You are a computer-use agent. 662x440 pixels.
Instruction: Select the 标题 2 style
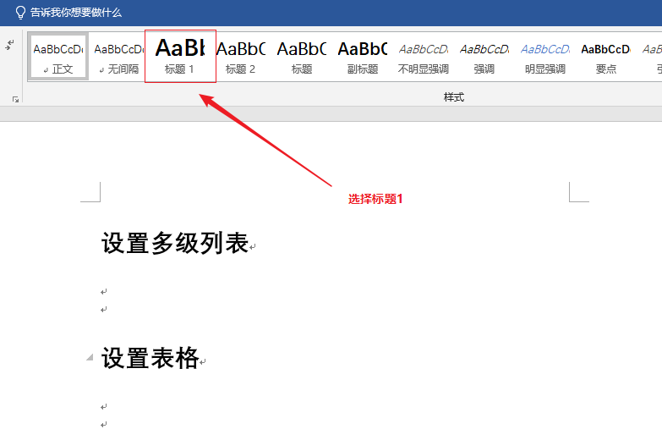coord(241,57)
